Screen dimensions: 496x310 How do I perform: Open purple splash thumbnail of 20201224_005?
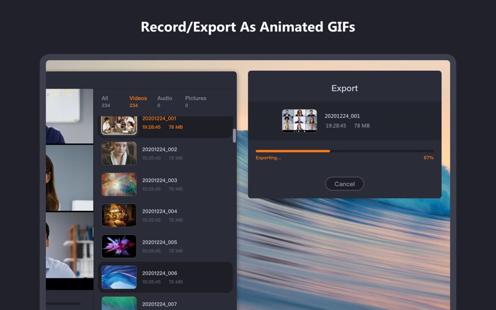coord(119,246)
